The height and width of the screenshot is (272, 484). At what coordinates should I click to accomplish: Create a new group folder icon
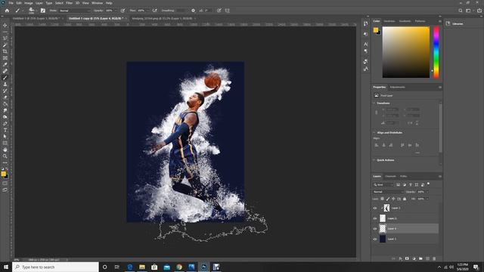[420, 258]
